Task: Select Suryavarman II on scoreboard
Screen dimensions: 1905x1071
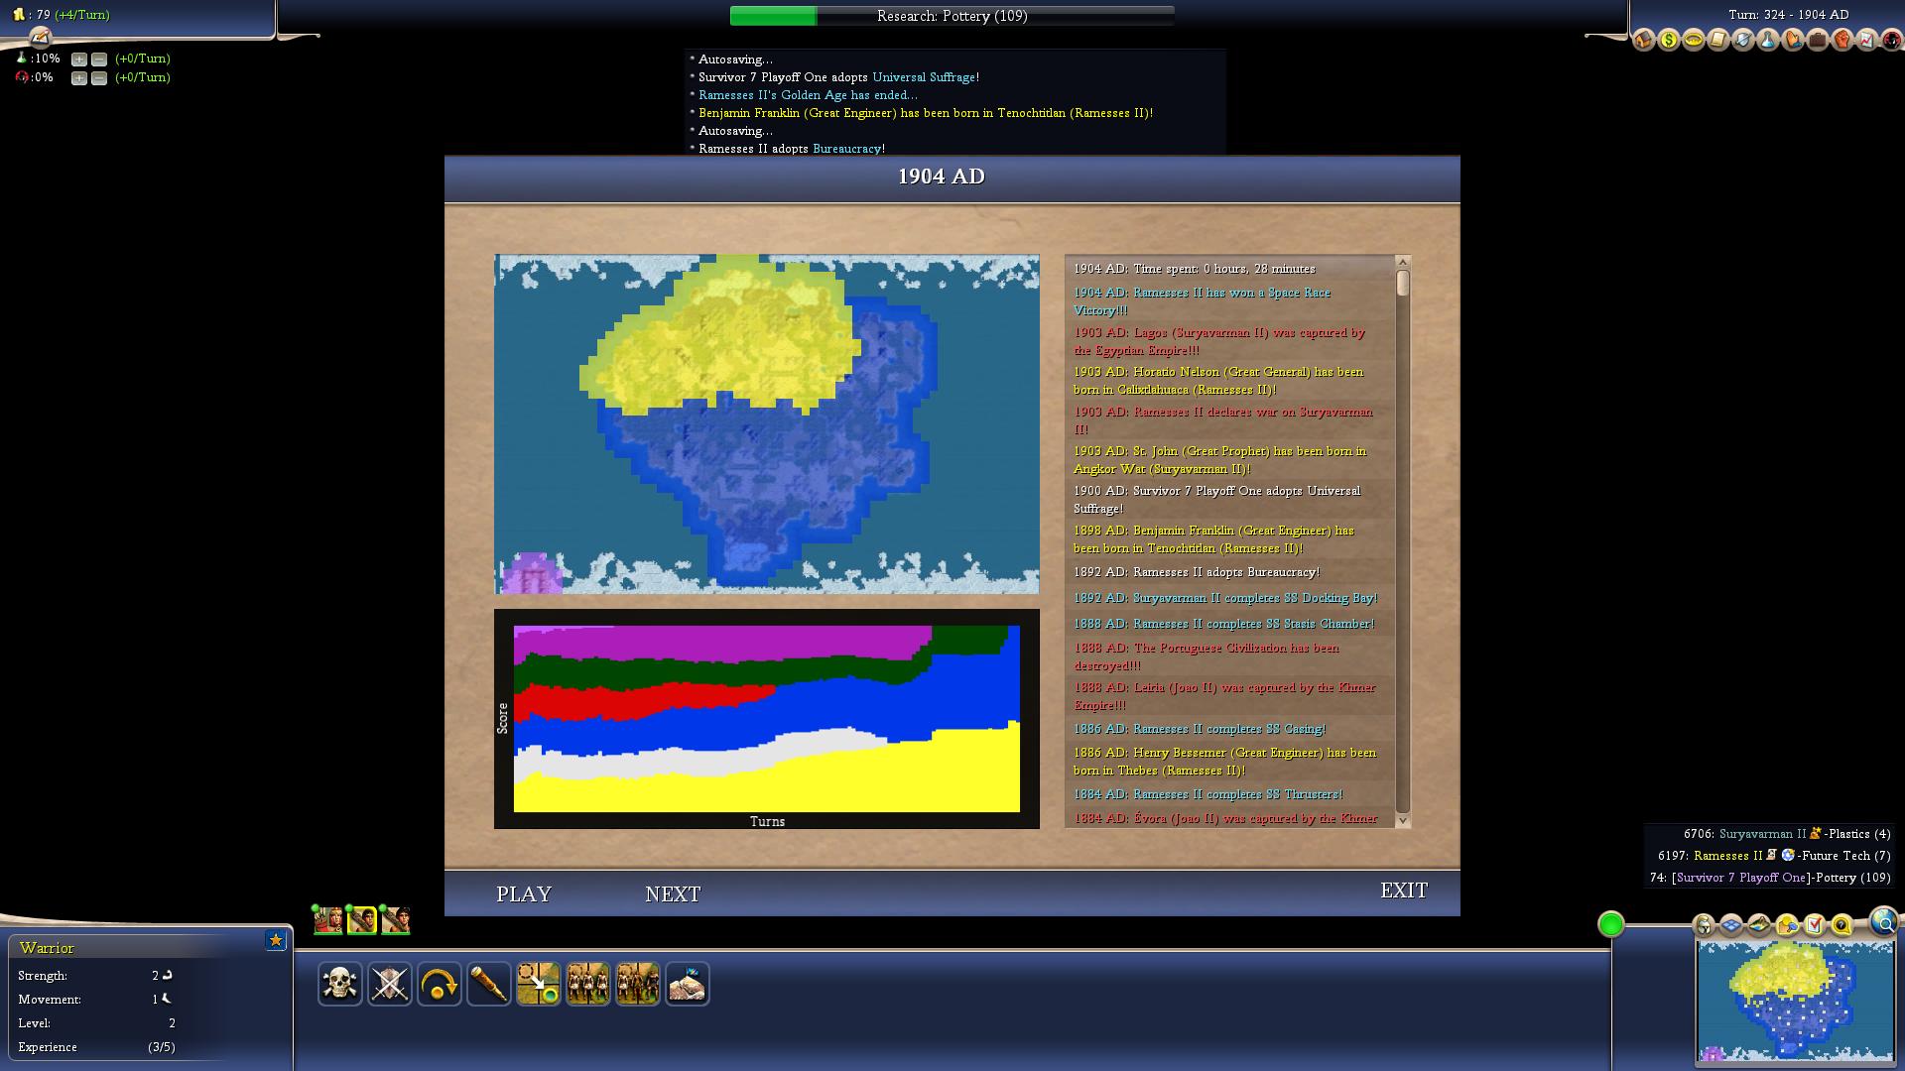Action: click(1762, 834)
